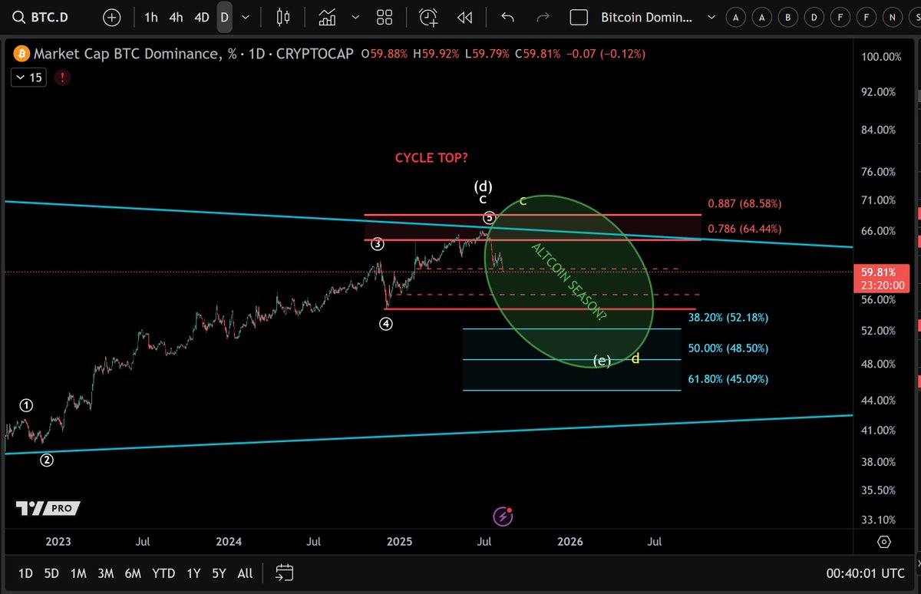Click the 2025 label on time axis
921x594 pixels.
(399, 542)
